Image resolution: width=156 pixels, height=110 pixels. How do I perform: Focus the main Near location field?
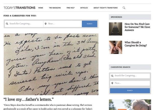click(x=62, y=24)
